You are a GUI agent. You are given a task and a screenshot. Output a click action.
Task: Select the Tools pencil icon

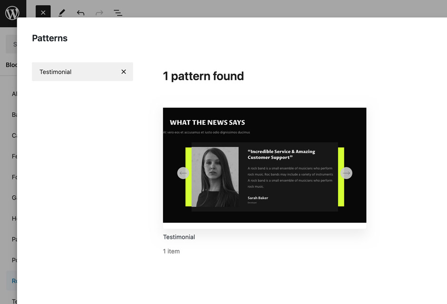(x=62, y=13)
